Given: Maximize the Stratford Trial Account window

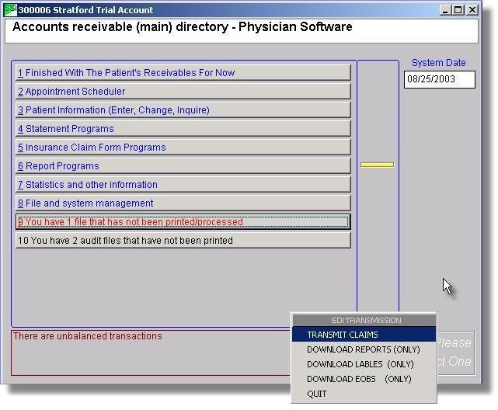Looking at the screenshot, I should point(458,10).
